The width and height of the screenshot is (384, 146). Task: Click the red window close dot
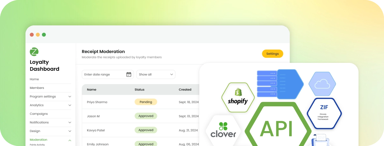tap(32, 35)
